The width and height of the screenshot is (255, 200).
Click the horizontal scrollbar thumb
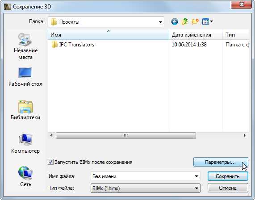(x=126, y=135)
